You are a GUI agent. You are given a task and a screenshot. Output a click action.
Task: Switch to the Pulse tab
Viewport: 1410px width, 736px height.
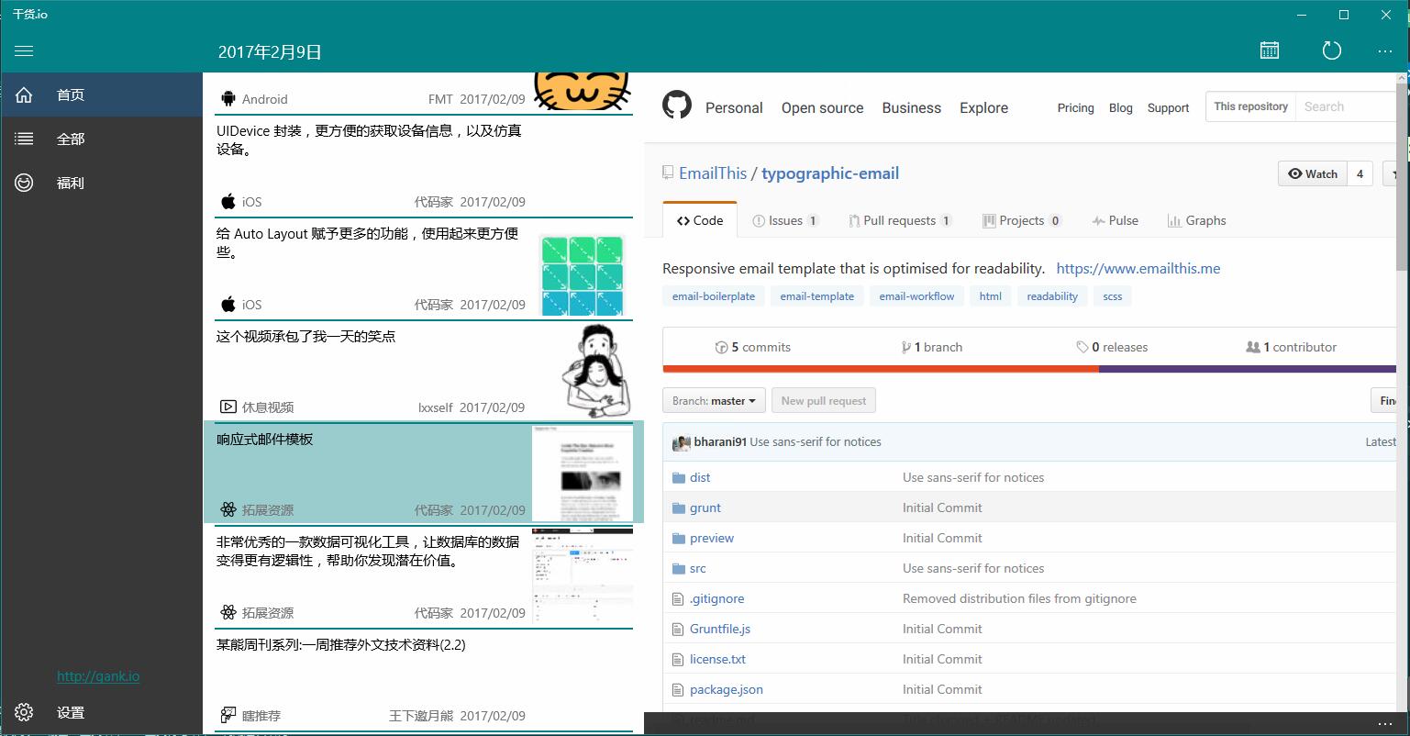point(1115,220)
